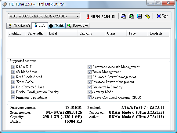Toggle the Write Cache checkbox
Screen dimensions: 177x133
coord(13,82)
